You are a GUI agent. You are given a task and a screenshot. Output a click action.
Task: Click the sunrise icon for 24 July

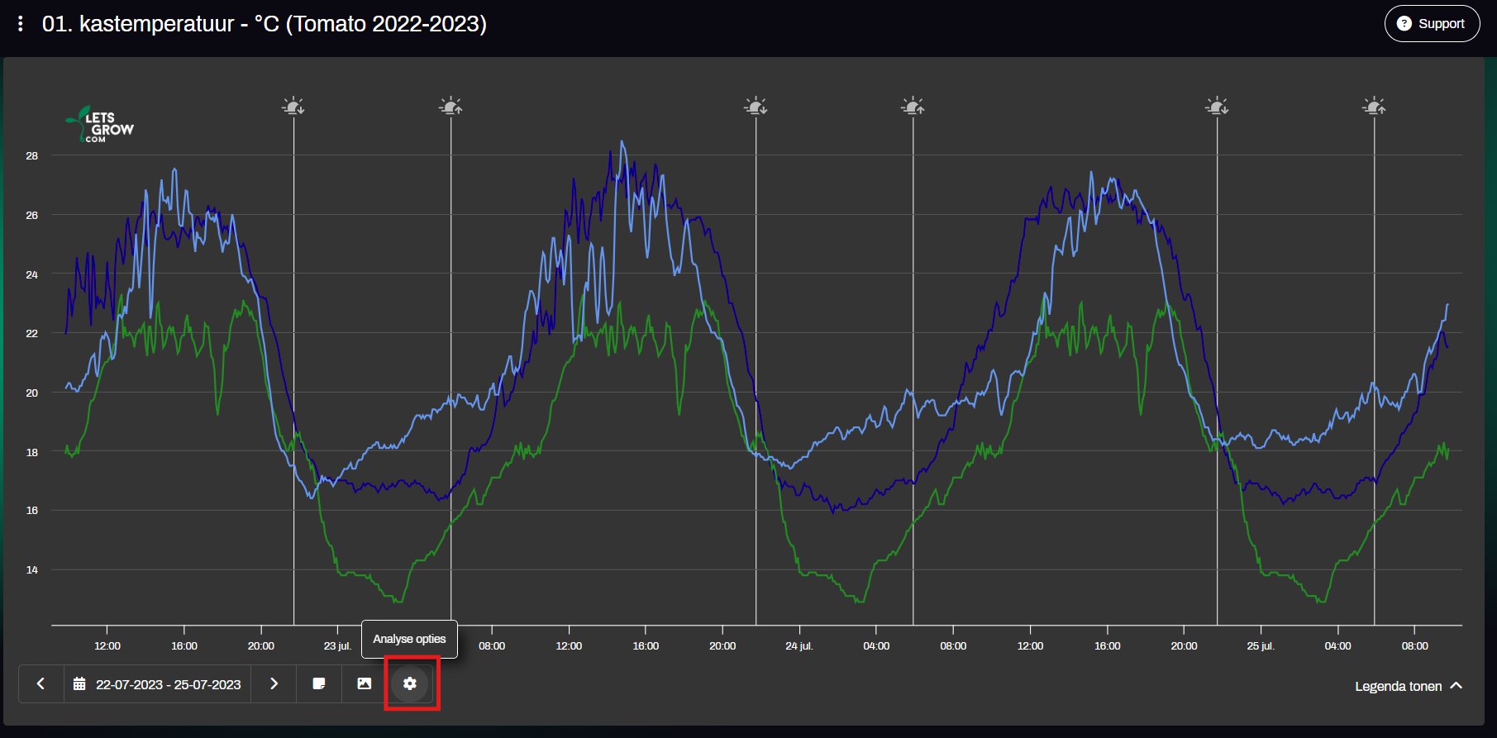click(913, 107)
